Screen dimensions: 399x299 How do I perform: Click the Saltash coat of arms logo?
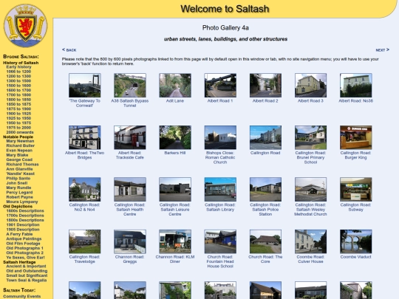pyautogui.click(x=25, y=26)
